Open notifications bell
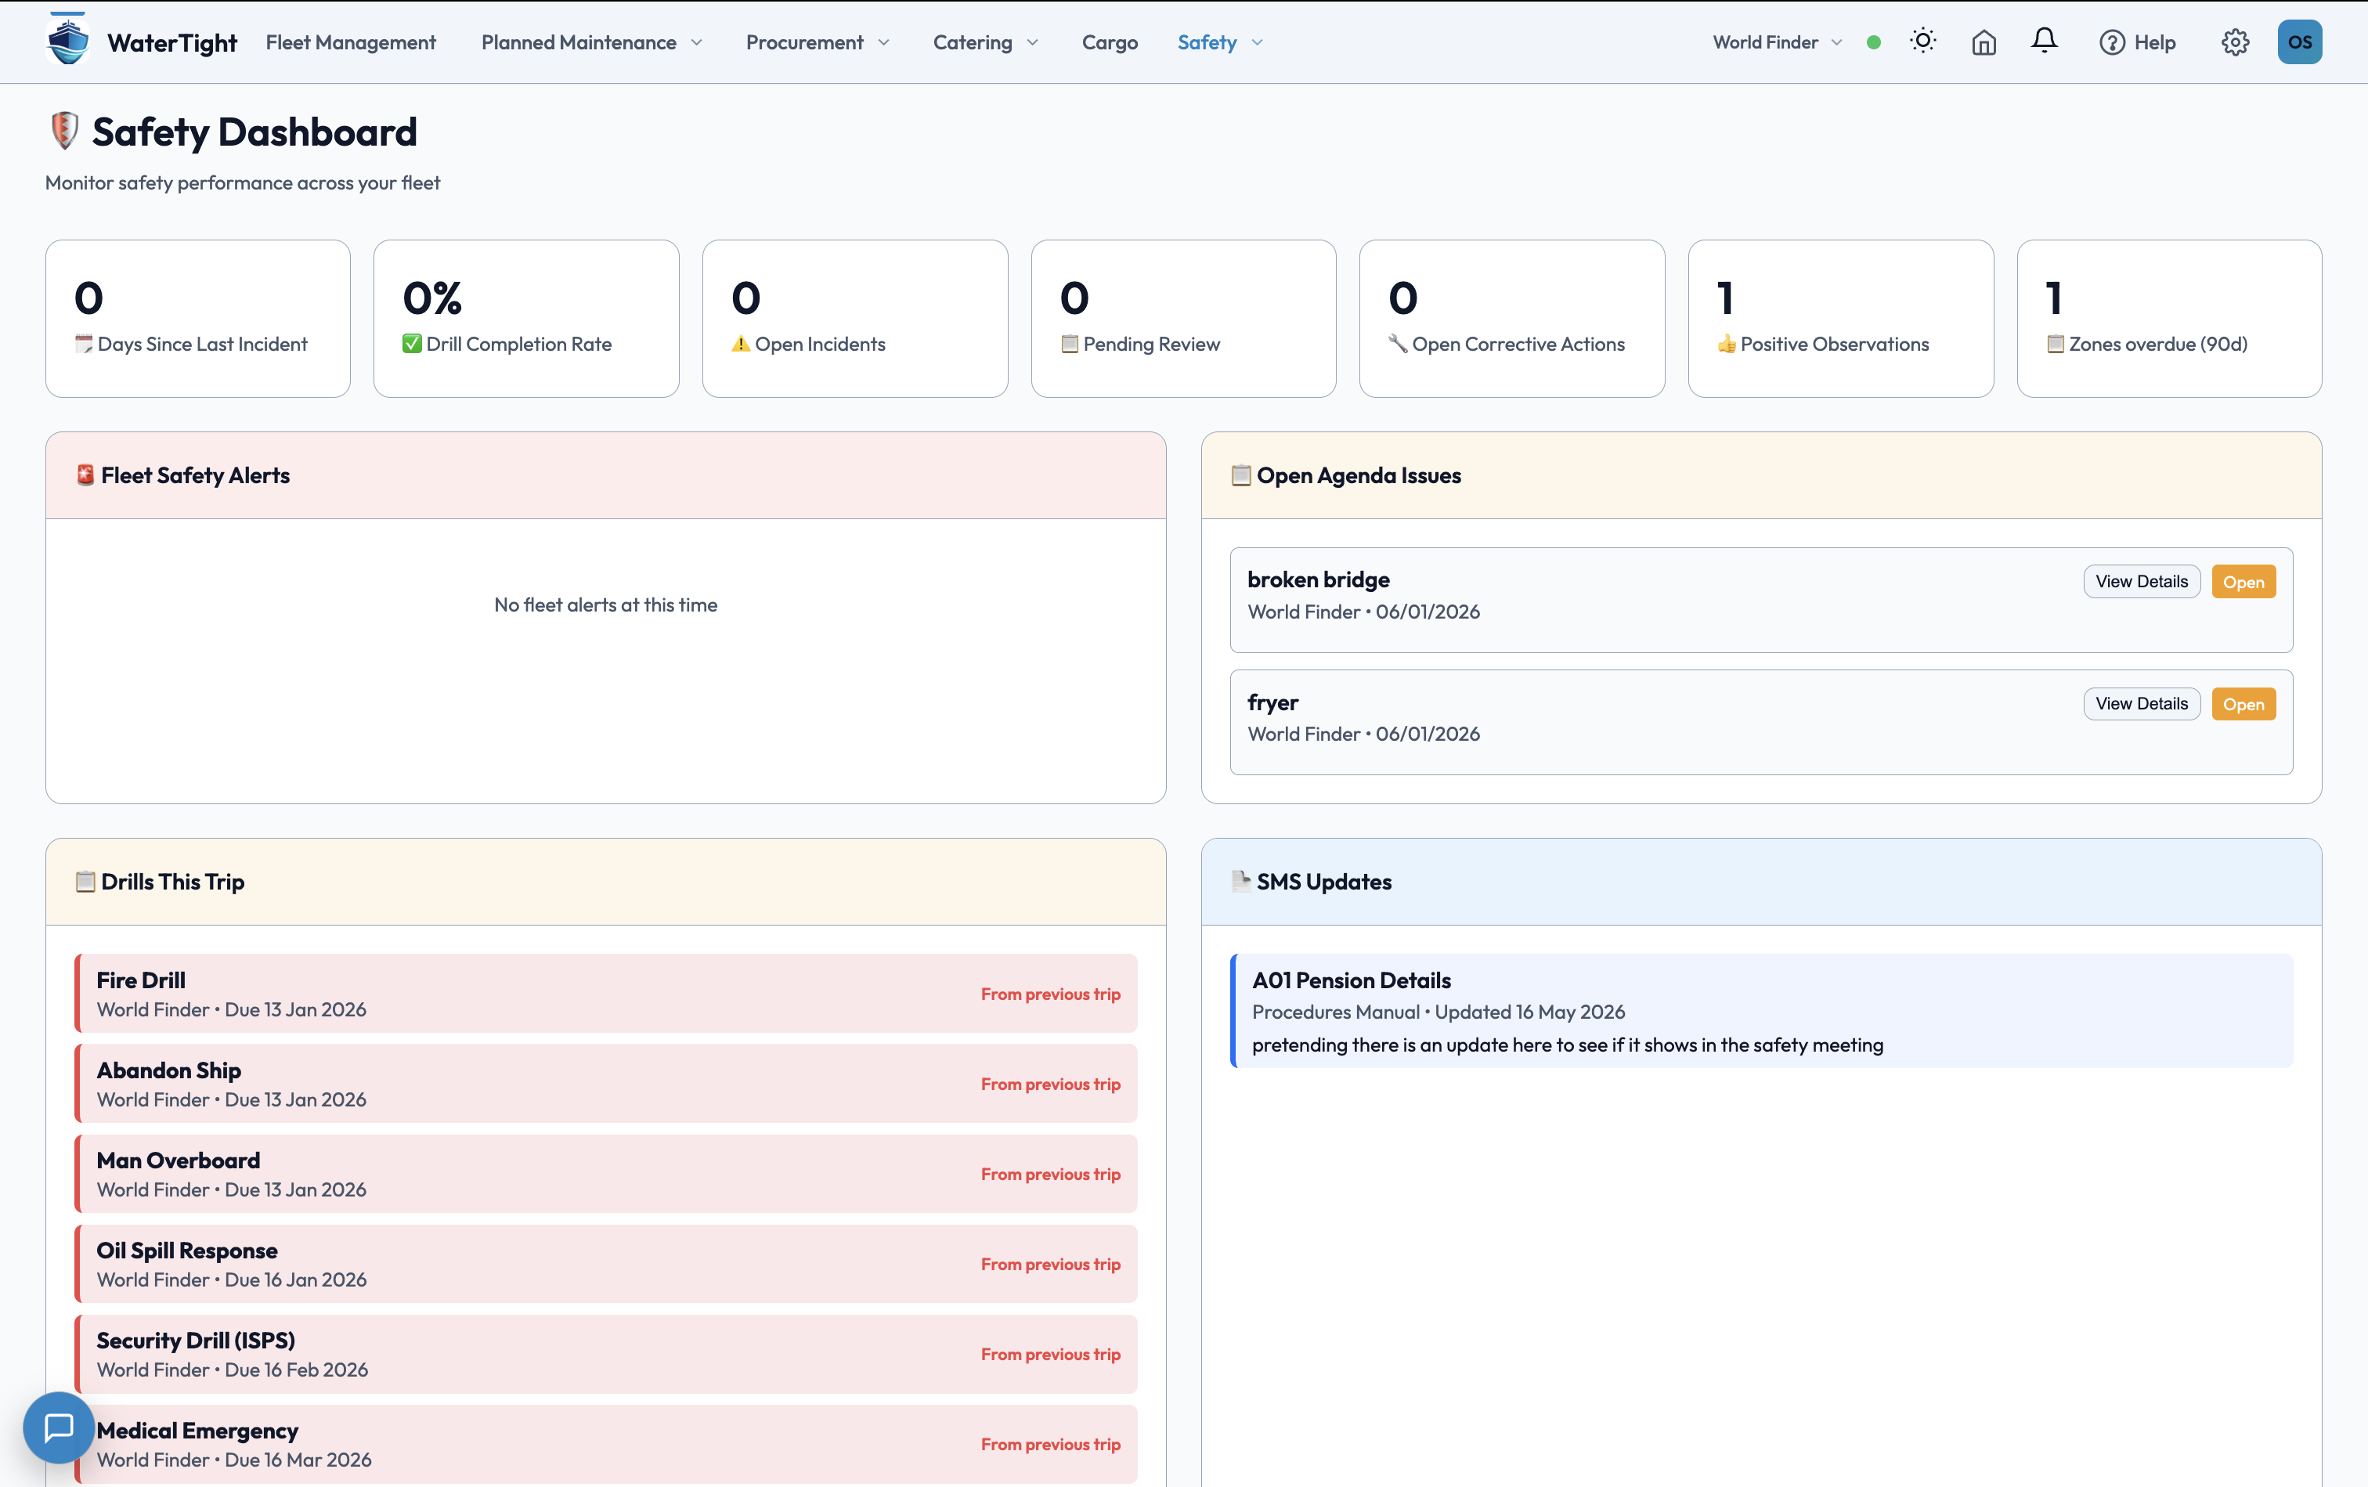Viewport: 2368px width, 1487px height. point(2044,42)
